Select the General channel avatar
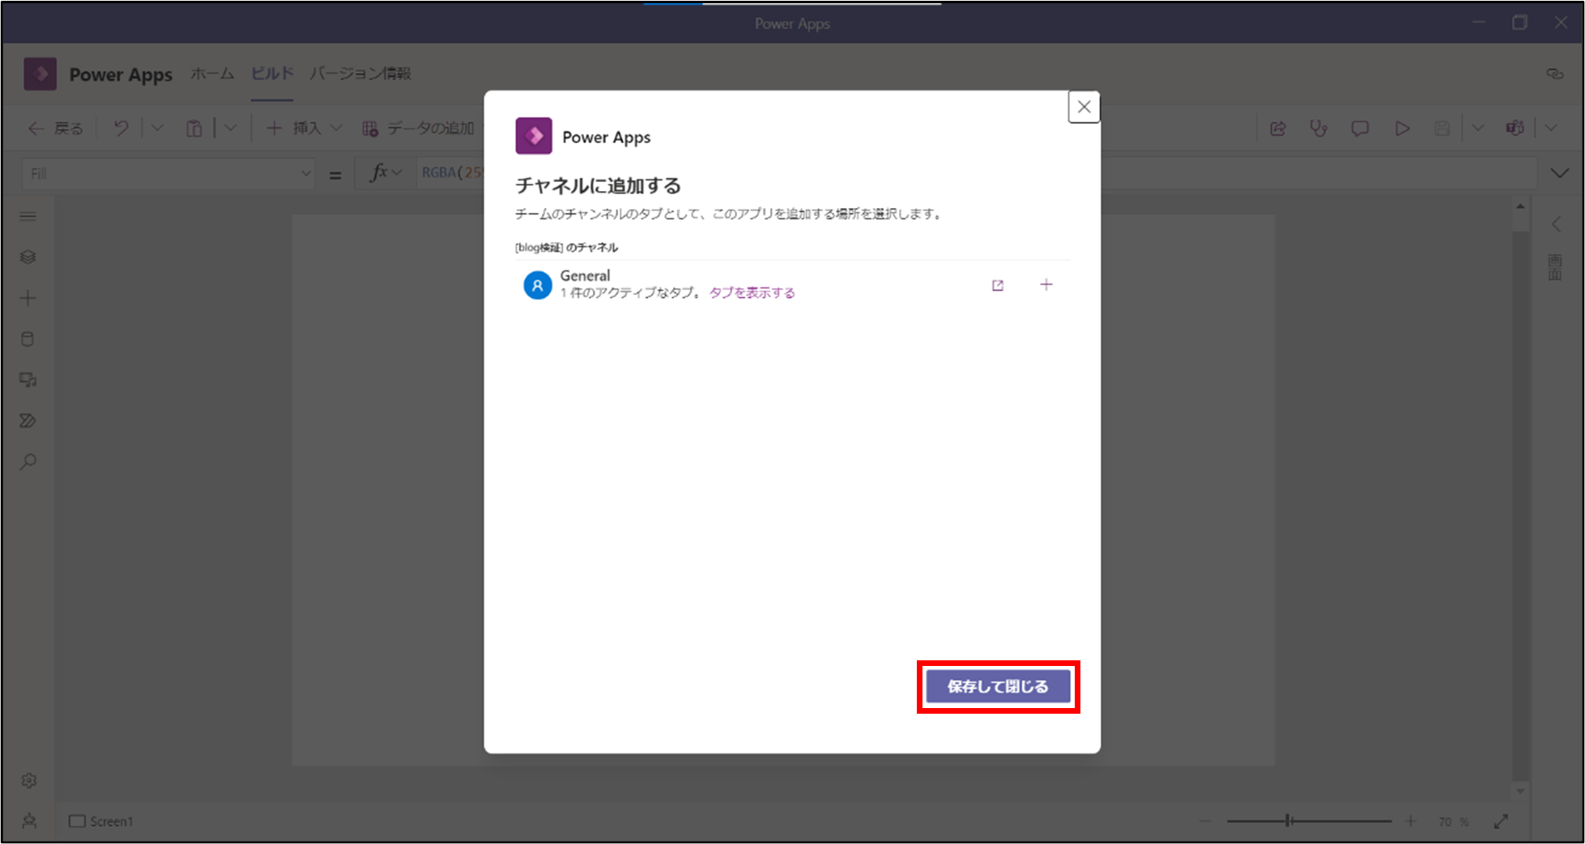Screen dimensions: 1585x844 pos(537,285)
